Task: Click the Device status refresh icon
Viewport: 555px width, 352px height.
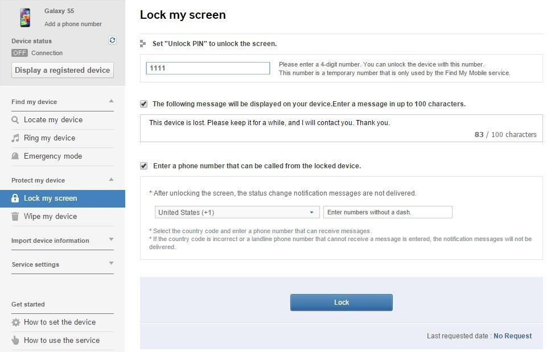Action: pos(112,40)
